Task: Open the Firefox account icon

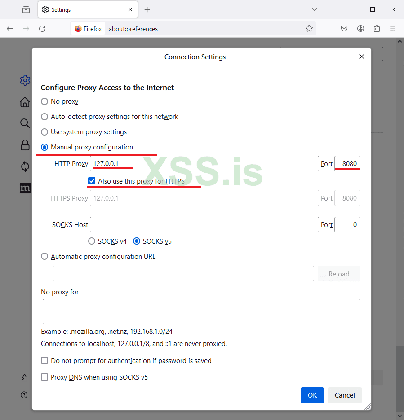Action: click(360, 28)
